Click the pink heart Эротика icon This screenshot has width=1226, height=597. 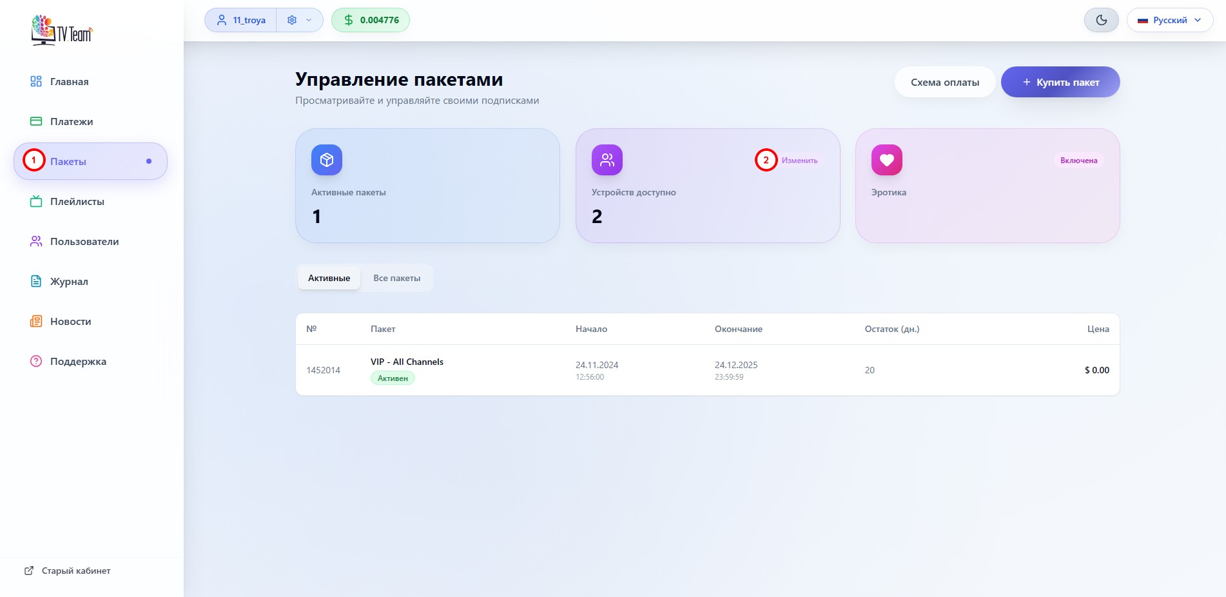887,160
